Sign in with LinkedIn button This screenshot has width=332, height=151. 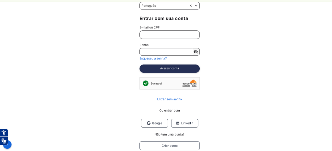point(184,123)
